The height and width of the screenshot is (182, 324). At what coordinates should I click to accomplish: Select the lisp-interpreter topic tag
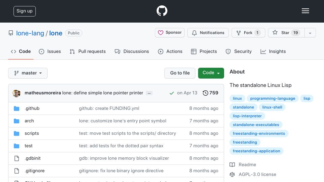[247, 116]
